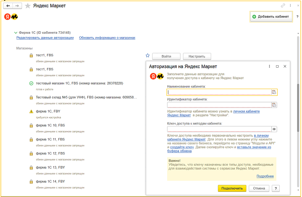Close the Авторизация на Яндекс Маркет dialog
Image resolution: width=302 pixels, height=197 pixels.
click(x=285, y=66)
